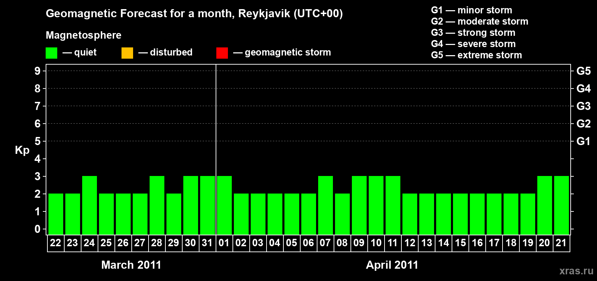Click 'G2 — moderate storm' legend line
This screenshot has height=281, width=597.
(x=480, y=21)
